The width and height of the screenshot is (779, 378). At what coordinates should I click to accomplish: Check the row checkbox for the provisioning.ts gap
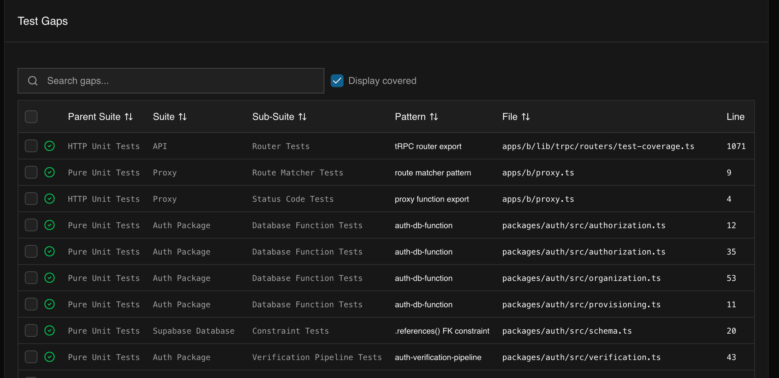click(x=31, y=304)
